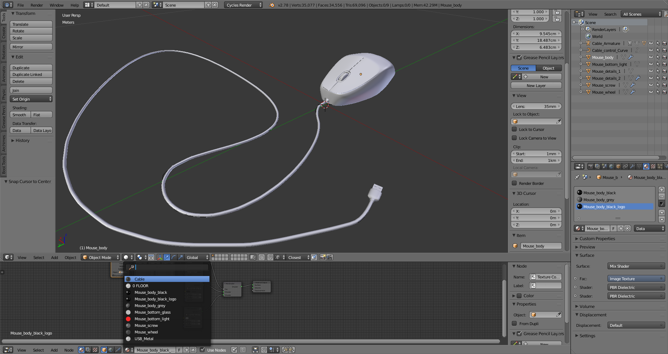Expand the History panel in the Tool Shelf
Image resolution: width=668 pixels, height=354 pixels.
(x=22, y=141)
